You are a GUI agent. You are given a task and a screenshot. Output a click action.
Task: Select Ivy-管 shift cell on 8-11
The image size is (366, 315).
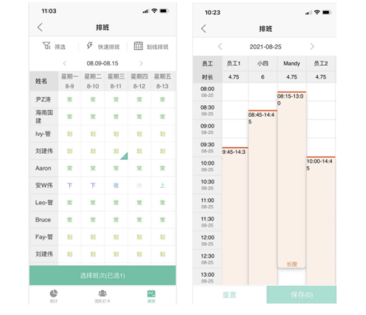(x=116, y=134)
